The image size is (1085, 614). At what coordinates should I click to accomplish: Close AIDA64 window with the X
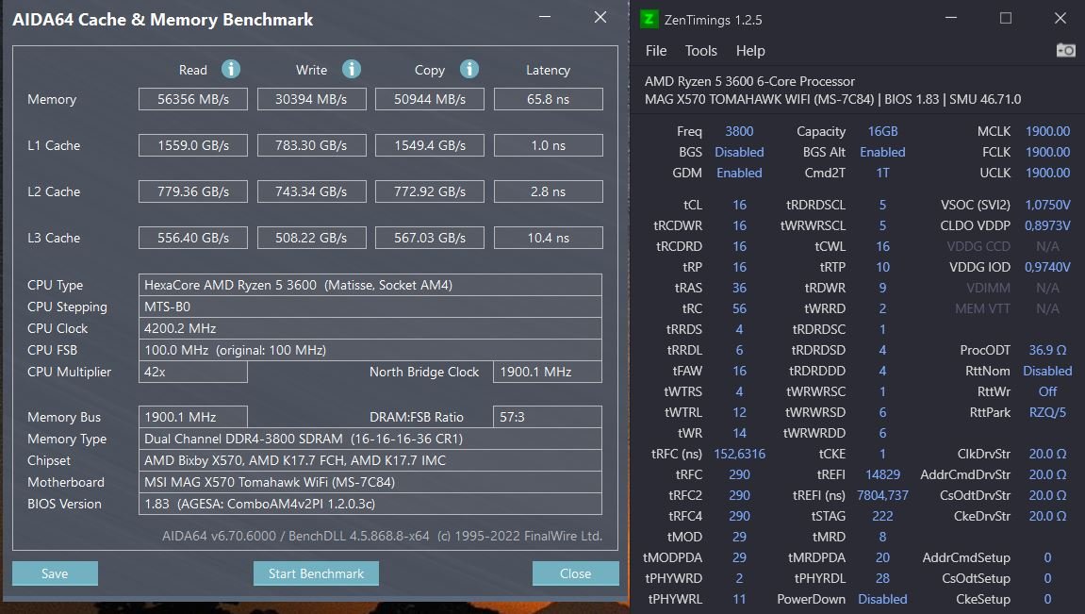pos(600,17)
